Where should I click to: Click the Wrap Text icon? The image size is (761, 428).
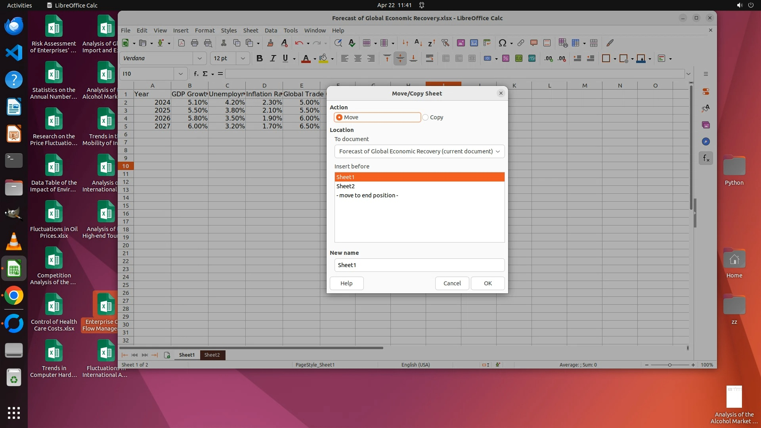click(x=429, y=58)
